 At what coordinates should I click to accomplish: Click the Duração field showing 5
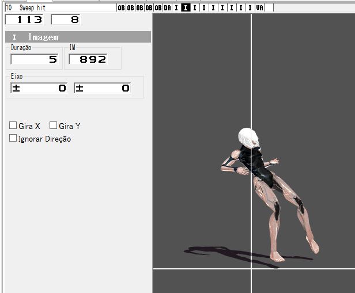(35, 59)
